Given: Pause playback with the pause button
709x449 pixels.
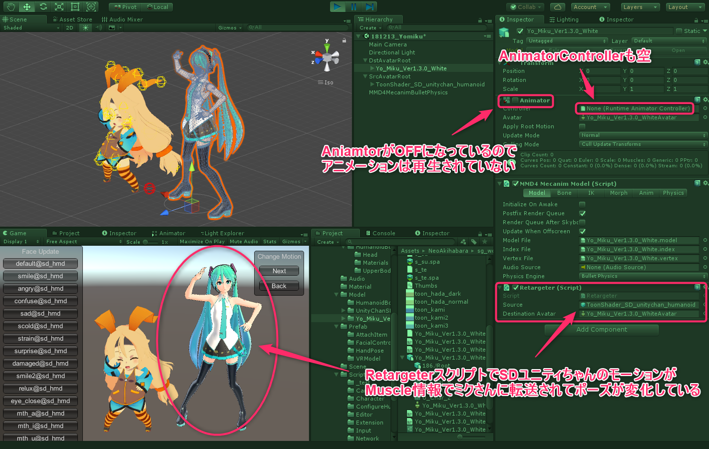Looking at the screenshot, I should tap(354, 6).
